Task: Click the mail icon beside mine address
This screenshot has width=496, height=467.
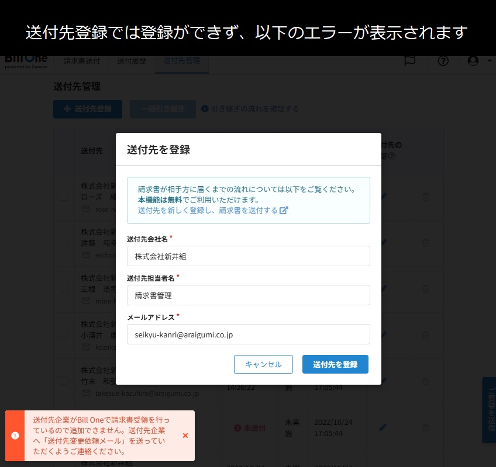Action: click(x=86, y=301)
